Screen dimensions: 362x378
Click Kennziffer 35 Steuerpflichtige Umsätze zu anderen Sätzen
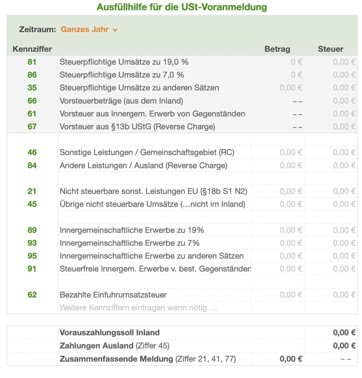32,88
